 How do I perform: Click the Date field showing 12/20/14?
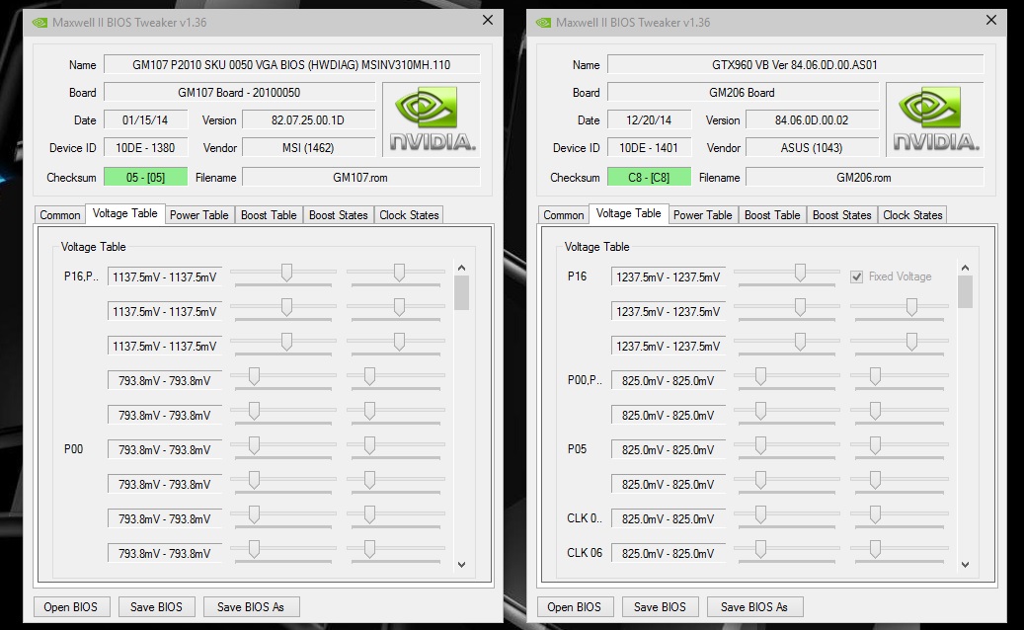click(x=649, y=120)
